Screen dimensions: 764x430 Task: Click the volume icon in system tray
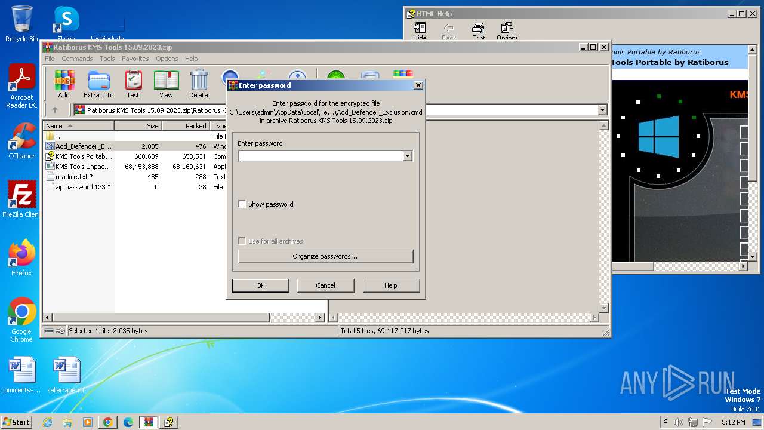click(x=678, y=422)
